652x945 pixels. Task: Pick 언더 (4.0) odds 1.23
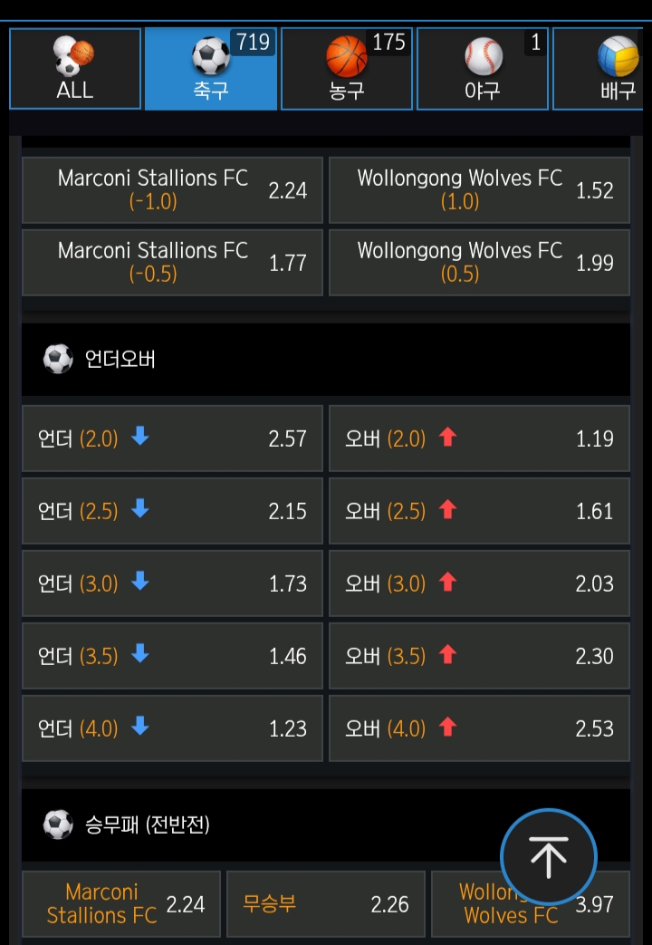[172, 728]
